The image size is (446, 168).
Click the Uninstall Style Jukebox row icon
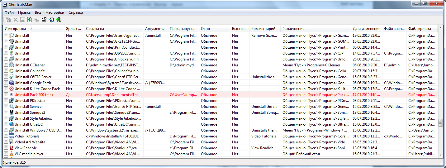point(12,118)
